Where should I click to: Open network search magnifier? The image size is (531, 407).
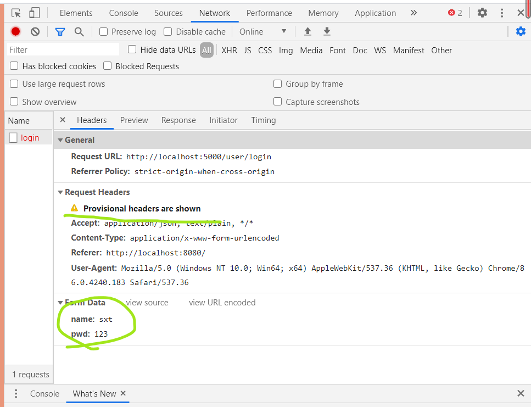coord(79,32)
